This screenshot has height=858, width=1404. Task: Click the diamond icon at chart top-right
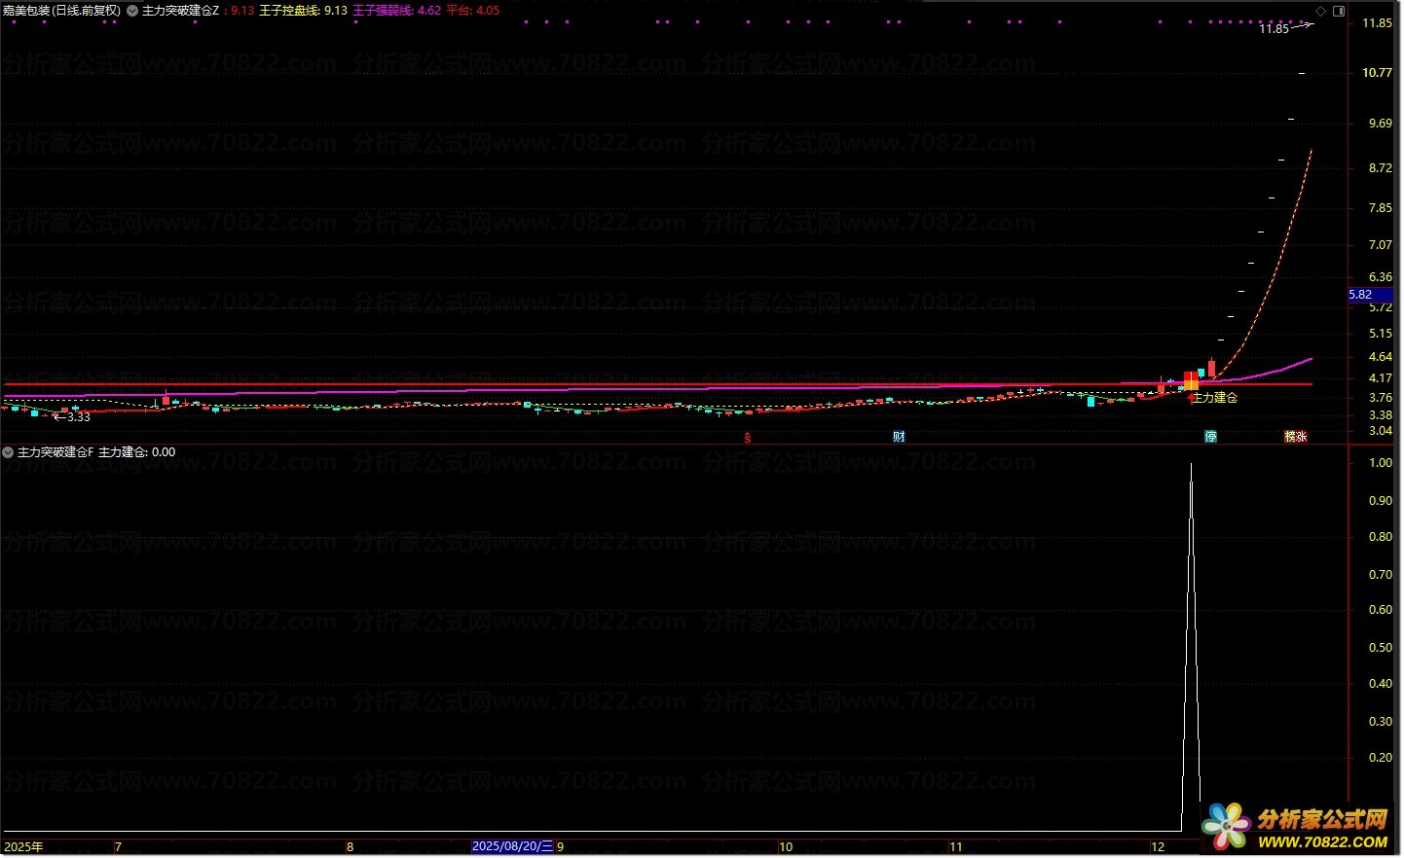pos(1322,11)
